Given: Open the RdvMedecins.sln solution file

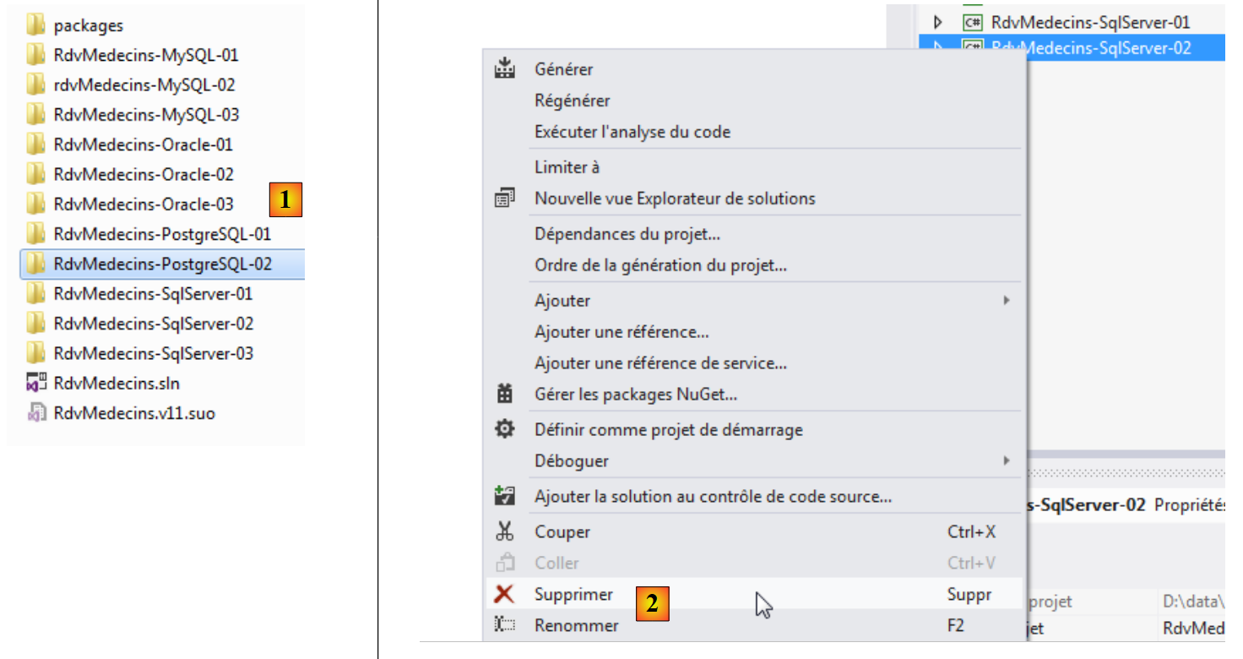Looking at the screenshot, I should click(116, 383).
